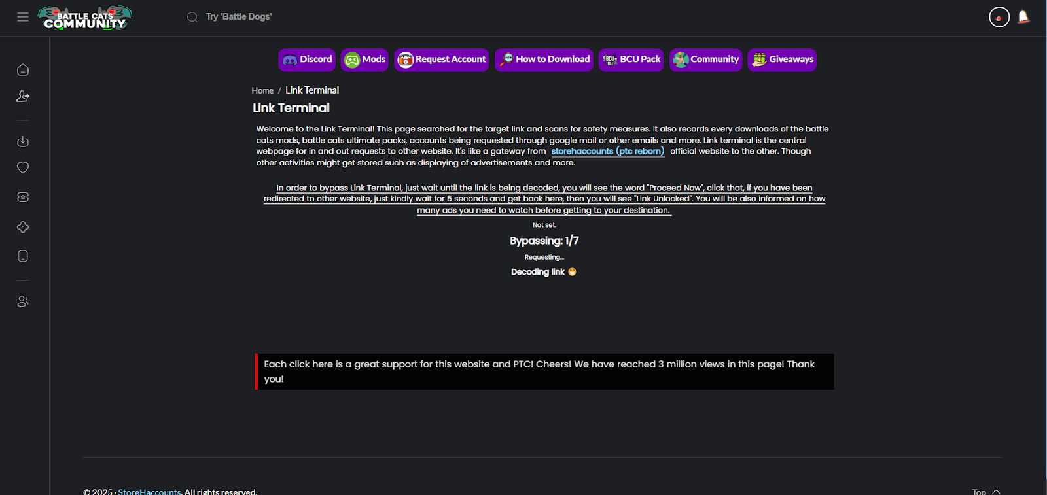This screenshot has height=495, width=1047.
Task: Open the Mods button
Action: (x=364, y=60)
